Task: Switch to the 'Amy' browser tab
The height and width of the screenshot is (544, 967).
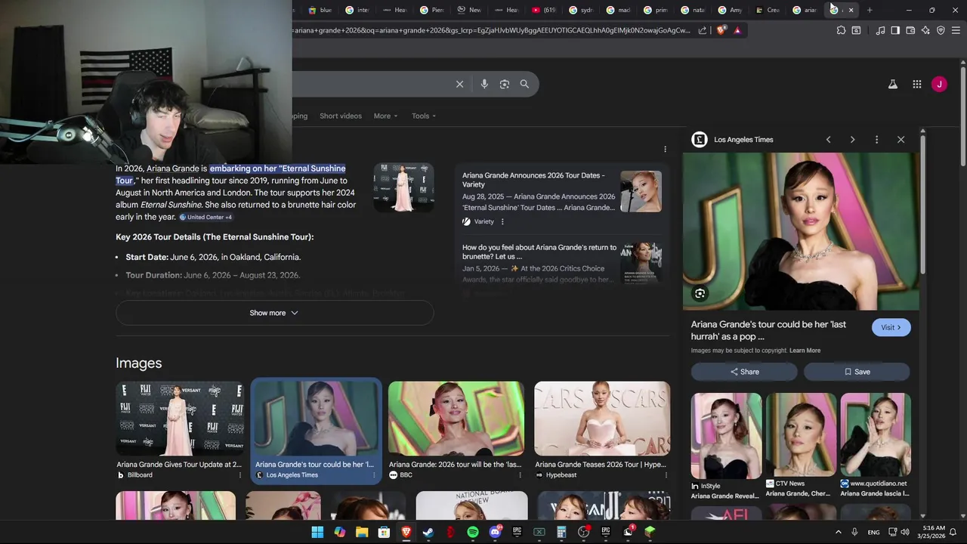Action: [x=731, y=10]
